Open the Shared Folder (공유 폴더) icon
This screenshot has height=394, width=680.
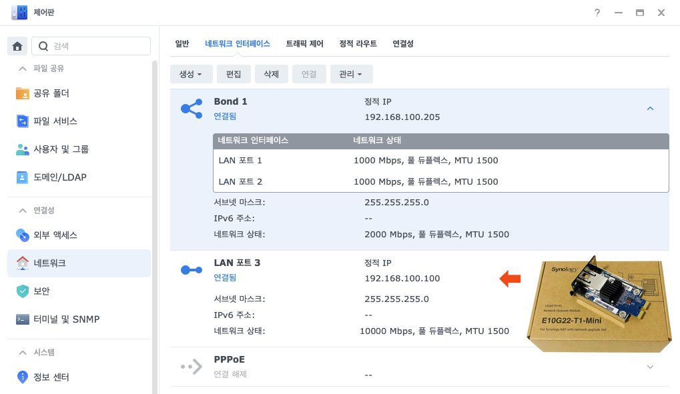pos(23,93)
